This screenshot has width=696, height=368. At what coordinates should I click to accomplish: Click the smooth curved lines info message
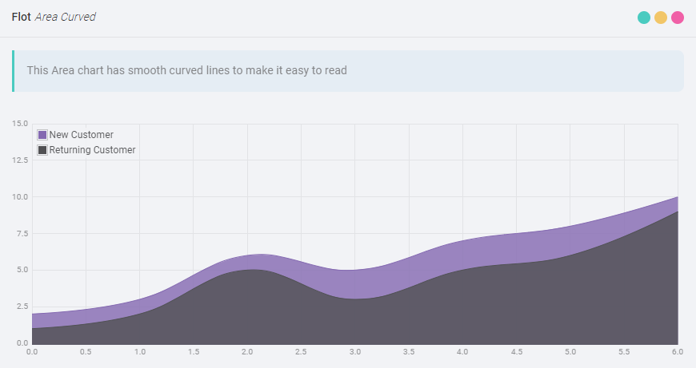(x=187, y=70)
